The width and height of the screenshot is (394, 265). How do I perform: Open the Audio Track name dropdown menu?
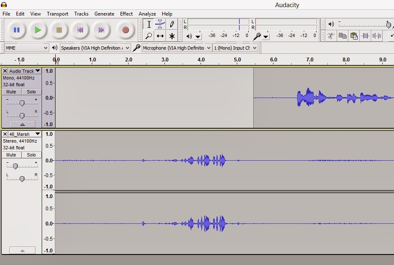click(x=24, y=71)
